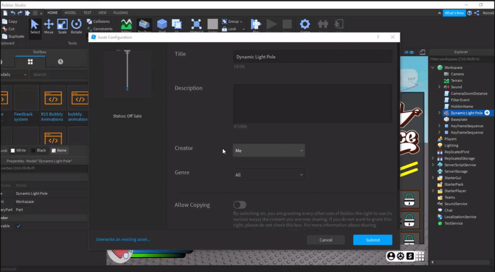This screenshot has width=495, height=272.
Task: Expand the StarterGui node
Action: [433, 178]
